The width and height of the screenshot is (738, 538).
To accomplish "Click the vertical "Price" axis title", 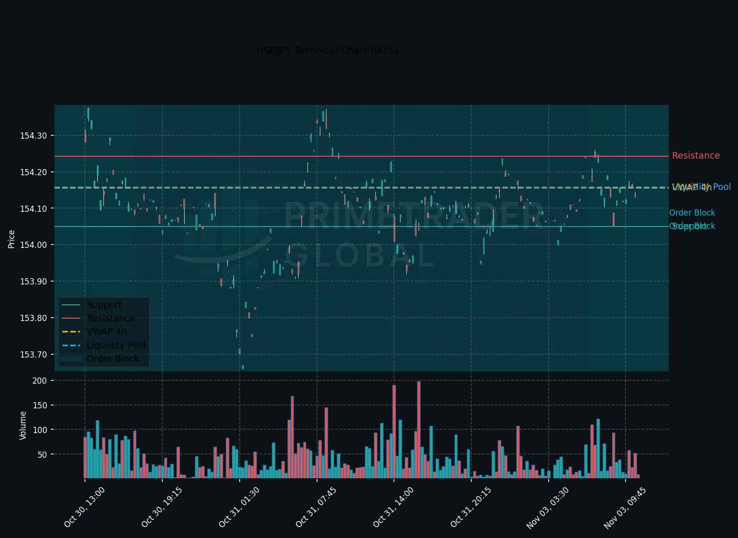I will (x=11, y=239).
